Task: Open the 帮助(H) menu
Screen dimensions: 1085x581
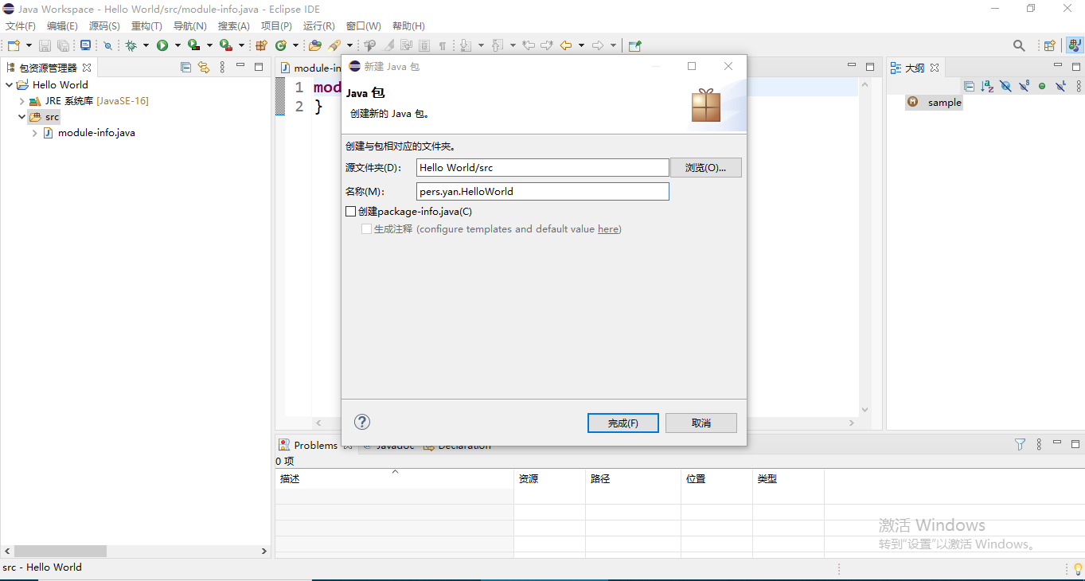Action: (x=408, y=26)
